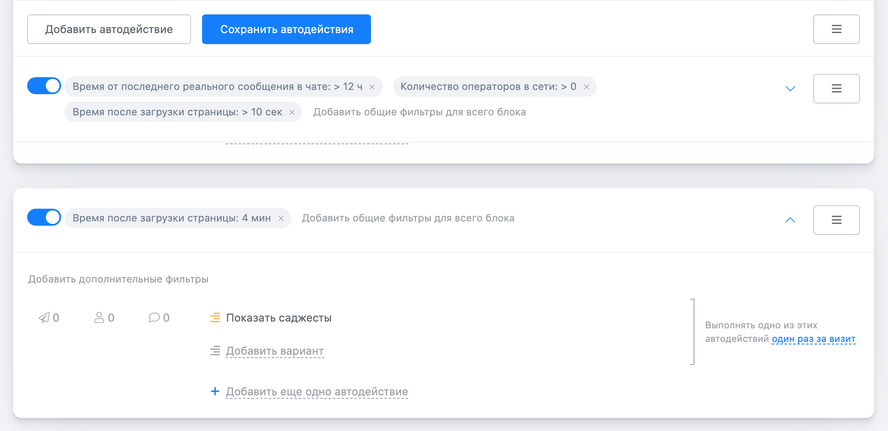The width and height of the screenshot is (888, 431).
Task: Click the Добавить вариант link
Action: (275, 351)
